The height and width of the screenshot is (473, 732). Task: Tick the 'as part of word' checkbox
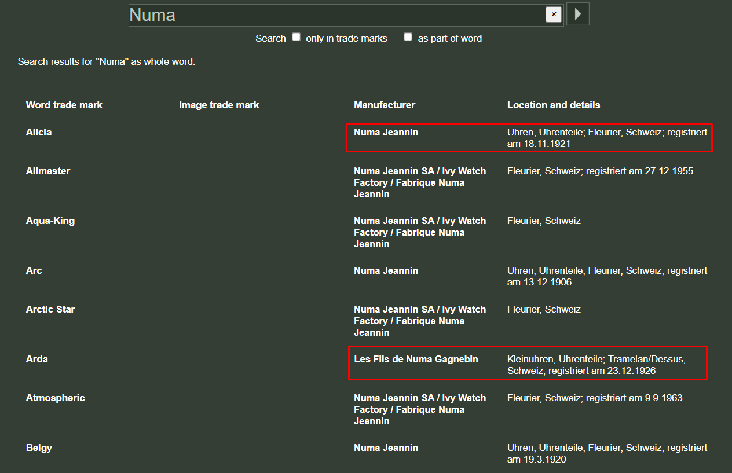pos(408,37)
